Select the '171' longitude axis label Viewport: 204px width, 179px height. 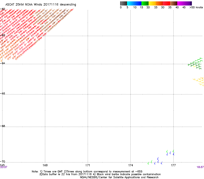coord(88,165)
